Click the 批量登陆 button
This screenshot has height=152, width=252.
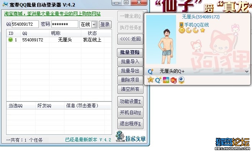tap(130, 52)
